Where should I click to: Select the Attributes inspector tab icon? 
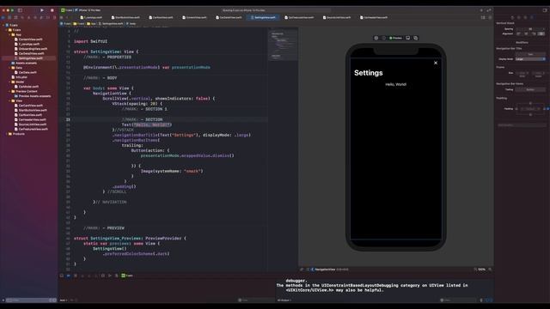(x=532, y=17)
